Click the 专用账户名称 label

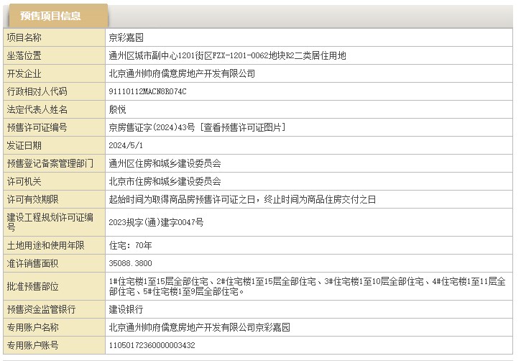[32, 327]
